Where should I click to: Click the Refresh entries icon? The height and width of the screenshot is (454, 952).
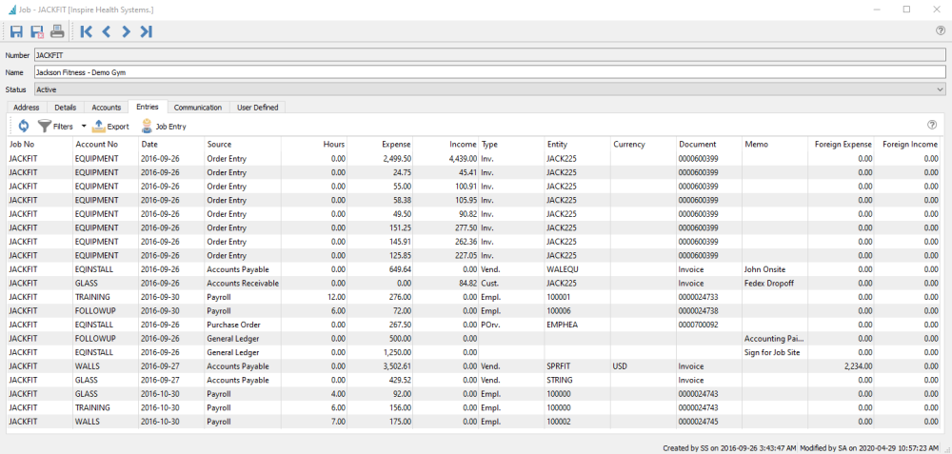coord(24,127)
